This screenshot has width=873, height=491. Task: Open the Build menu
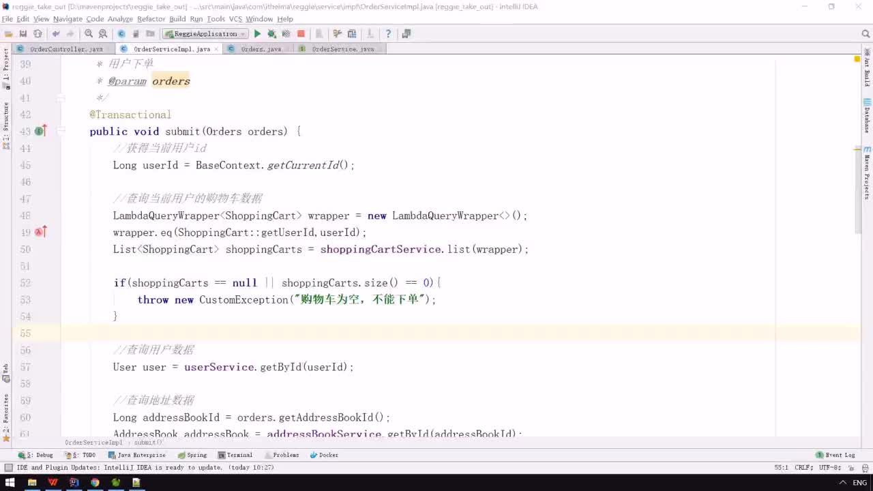(x=177, y=19)
